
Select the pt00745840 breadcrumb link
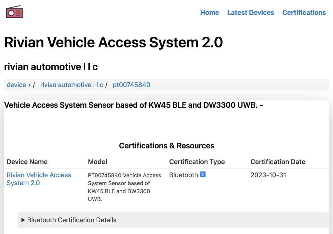[x=131, y=85]
